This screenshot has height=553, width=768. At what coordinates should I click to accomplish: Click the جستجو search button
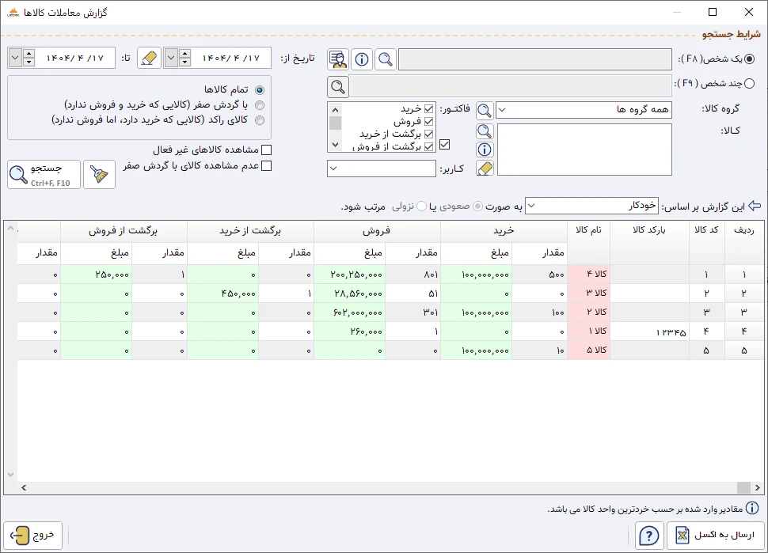click(44, 174)
